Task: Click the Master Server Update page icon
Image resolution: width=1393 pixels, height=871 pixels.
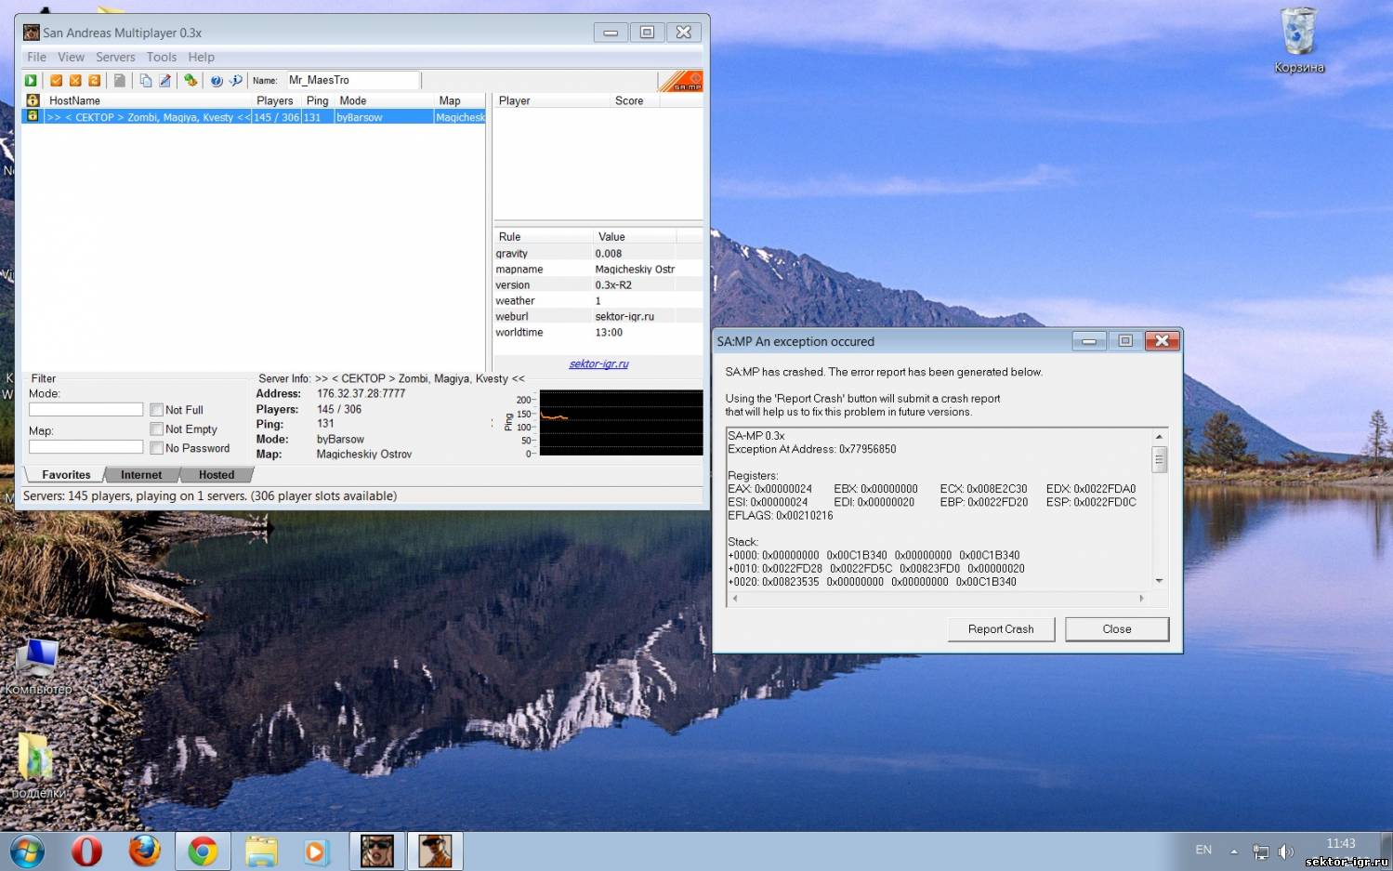Action: click(120, 81)
